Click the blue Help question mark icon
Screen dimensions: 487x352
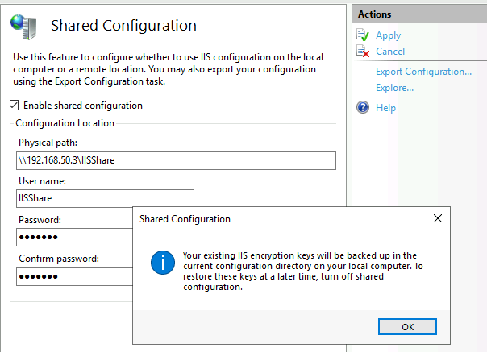tap(363, 107)
